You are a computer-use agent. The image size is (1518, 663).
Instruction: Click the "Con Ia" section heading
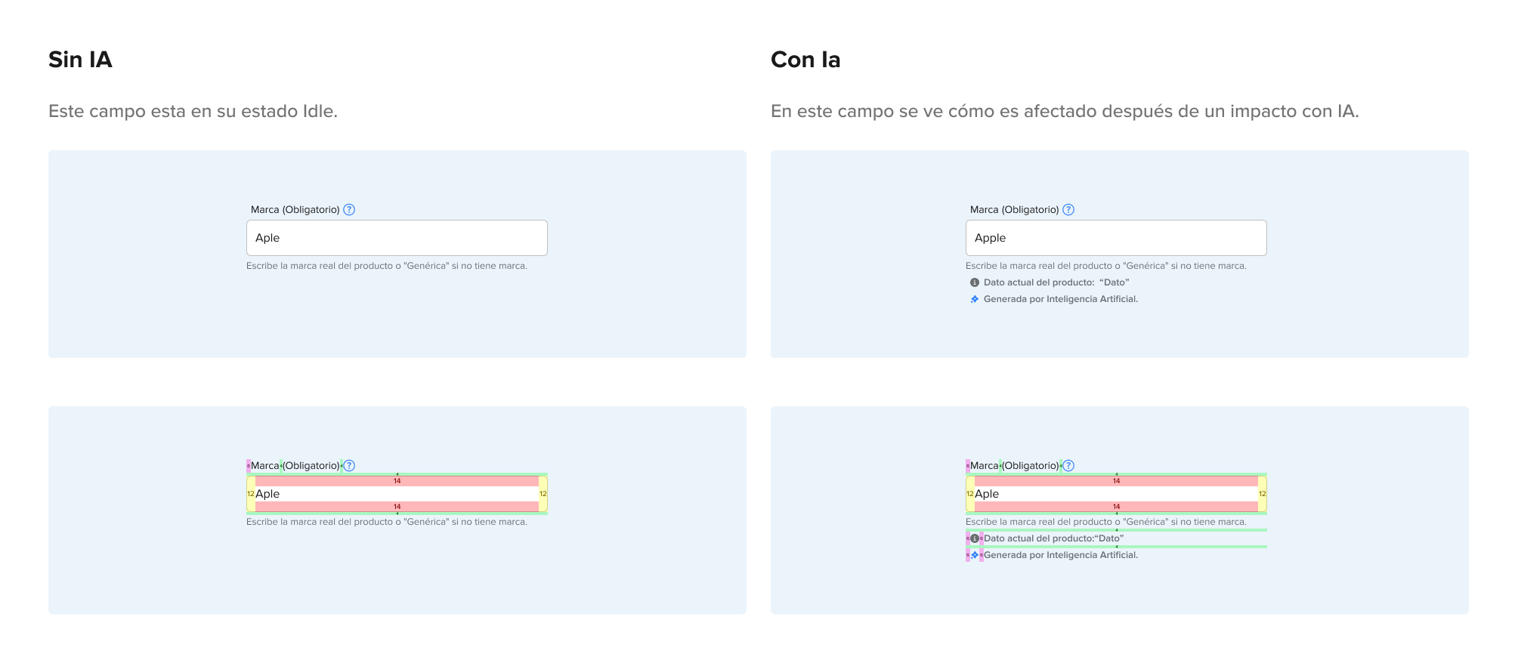point(805,60)
